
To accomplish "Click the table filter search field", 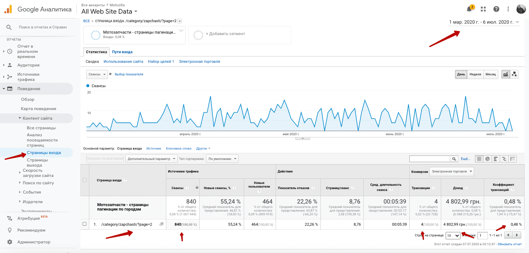I will click(429, 159).
